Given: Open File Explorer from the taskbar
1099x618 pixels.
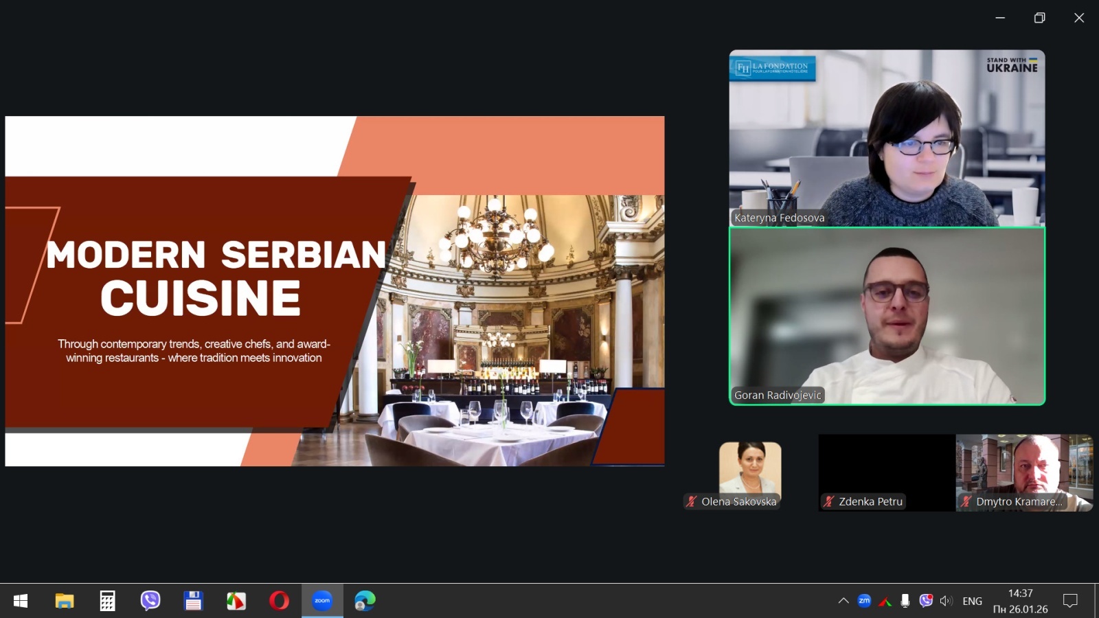Looking at the screenshot, I should coord(65,601).
